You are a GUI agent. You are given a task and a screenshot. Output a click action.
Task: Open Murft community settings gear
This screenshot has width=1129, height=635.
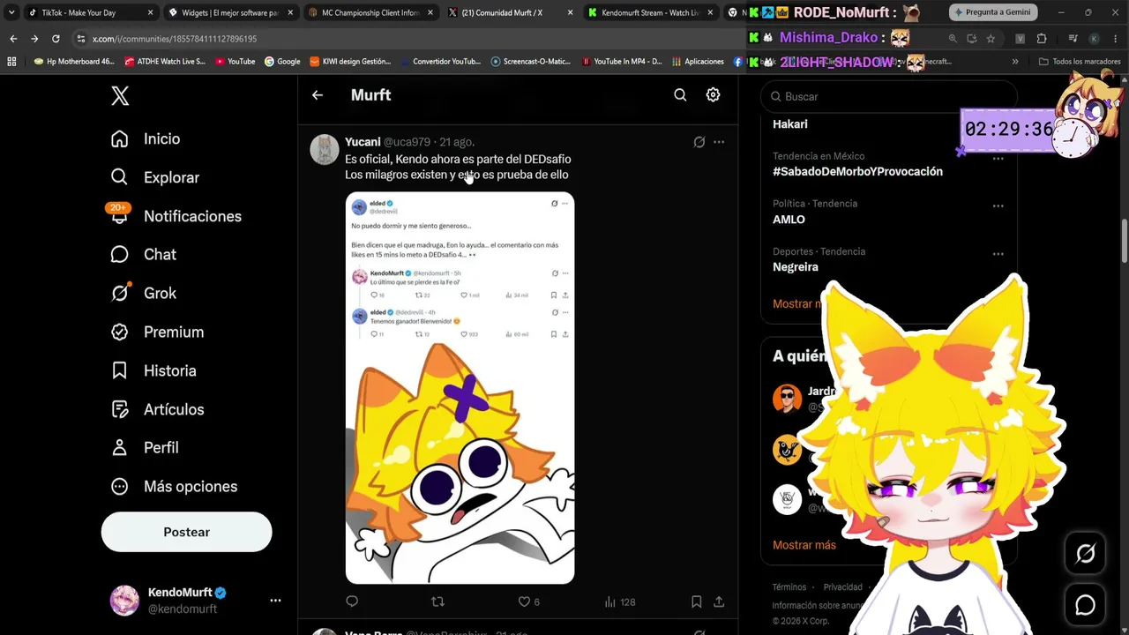[713, 95]
